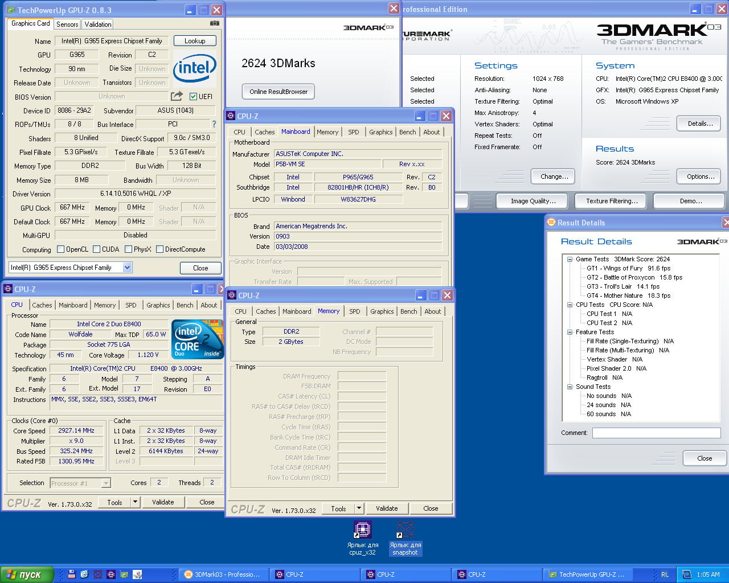This screenshot has width=729, height=583.
Task: Open Graphics tab in CPU-Z Mainboard window
Action: point(381,132)
